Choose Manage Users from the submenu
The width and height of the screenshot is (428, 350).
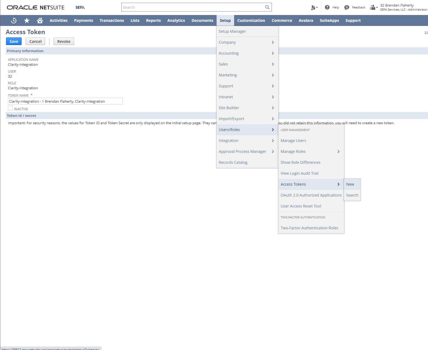click(311, 141)
